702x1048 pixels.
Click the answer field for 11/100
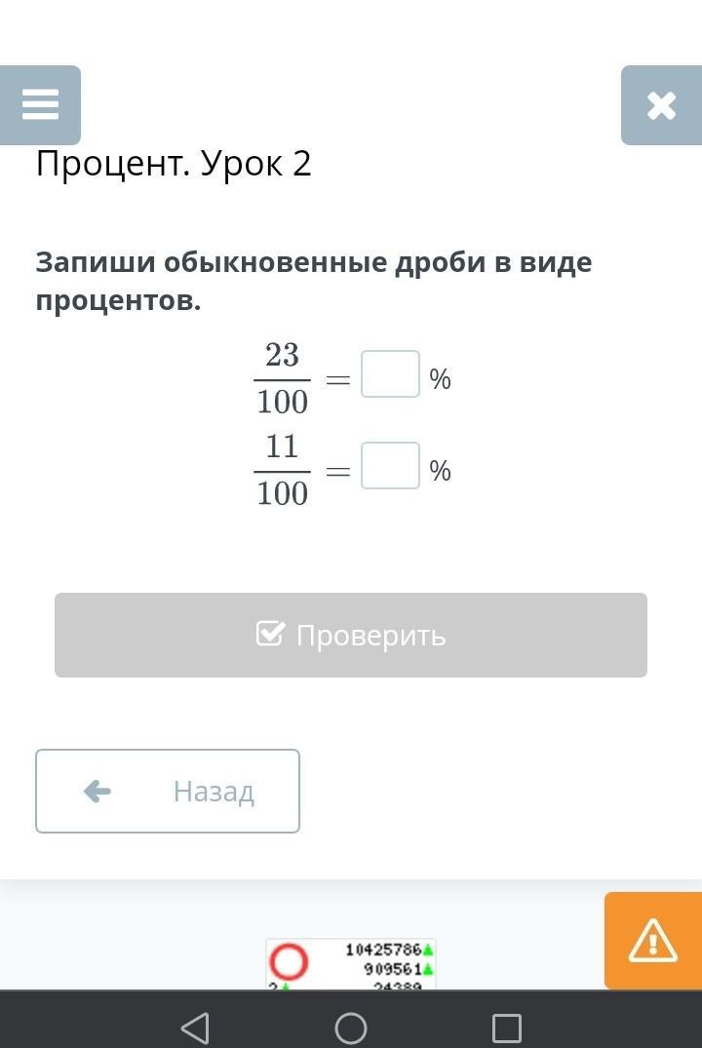coord(390,466)
